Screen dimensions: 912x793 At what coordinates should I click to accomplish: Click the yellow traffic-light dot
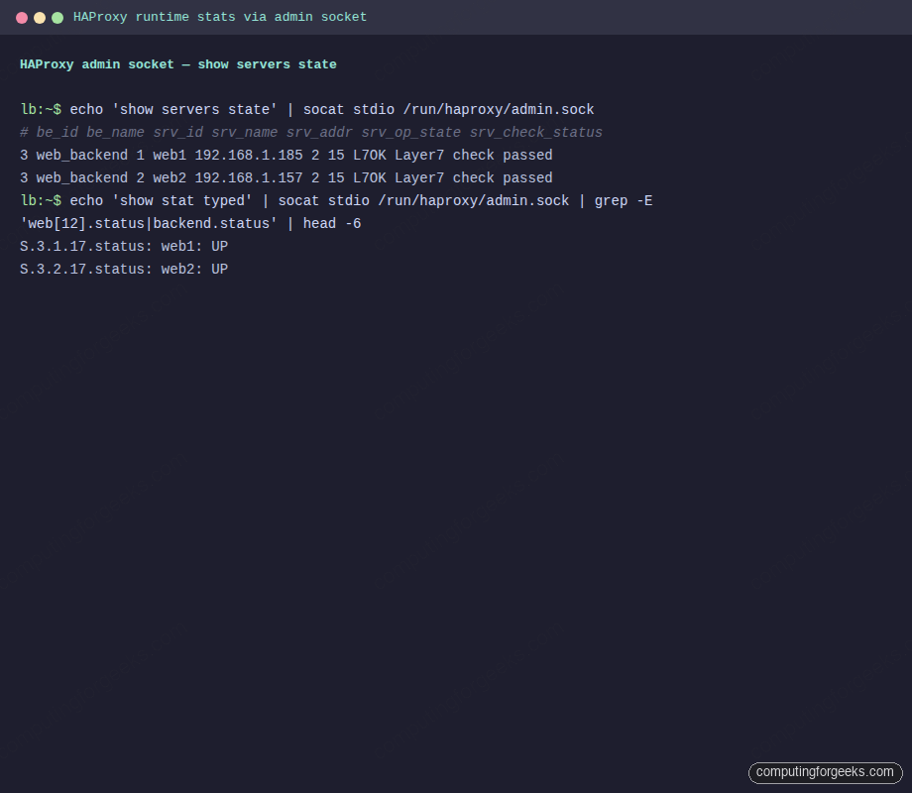point(41,17)
